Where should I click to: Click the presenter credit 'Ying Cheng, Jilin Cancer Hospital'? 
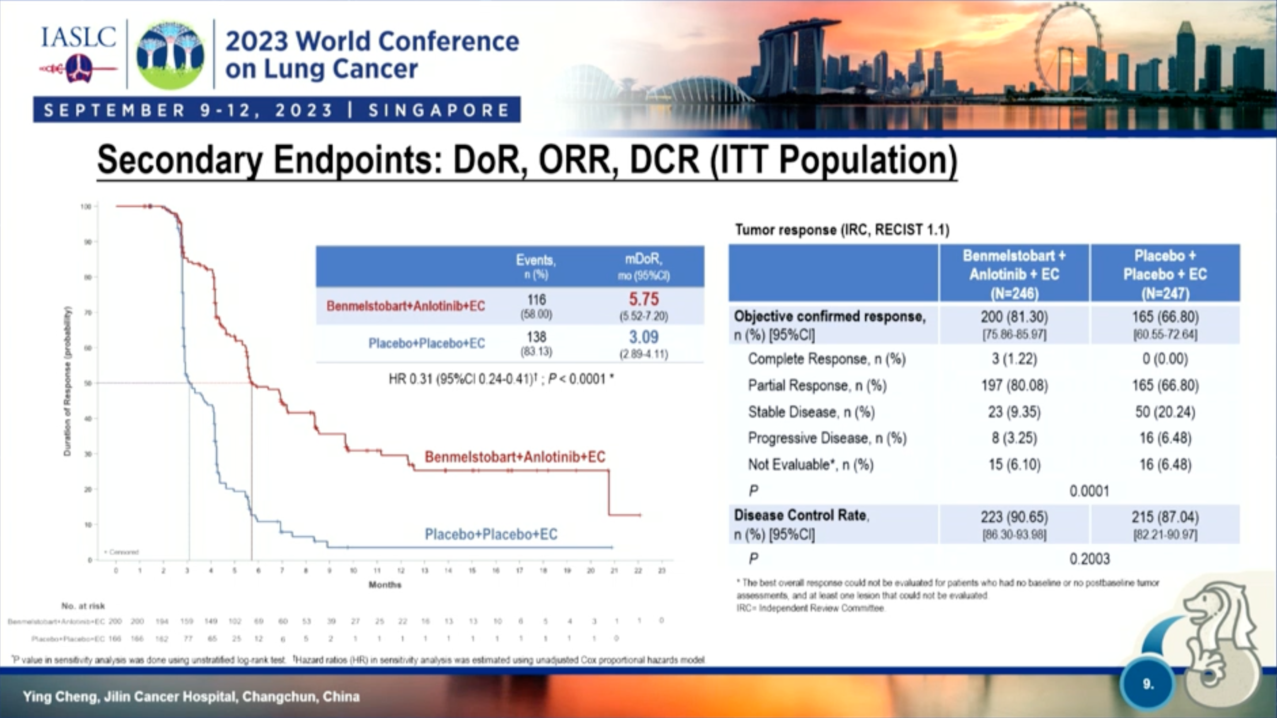(191, 697)
